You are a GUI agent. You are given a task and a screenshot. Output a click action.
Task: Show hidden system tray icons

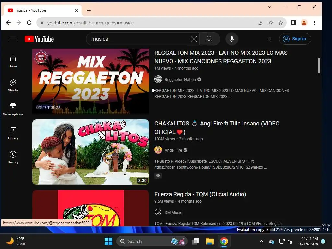pos(261,241)
